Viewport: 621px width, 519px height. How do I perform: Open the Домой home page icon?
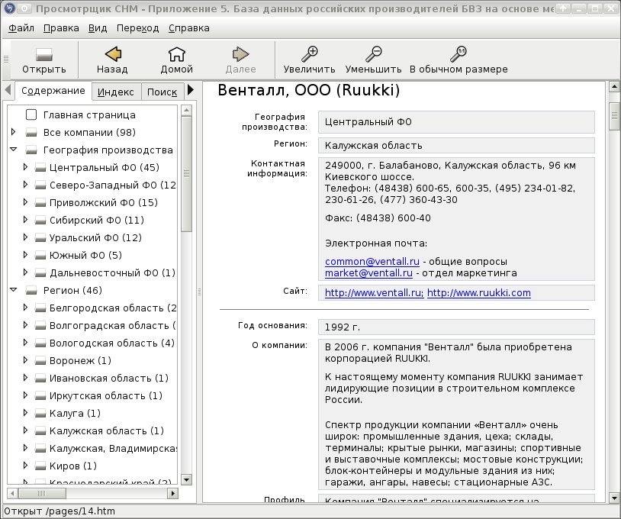177,60
